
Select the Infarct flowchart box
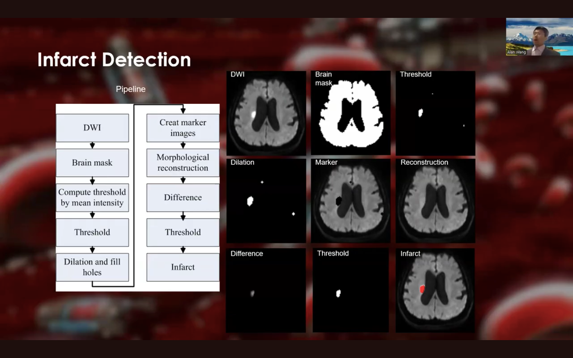pos(183,267)
